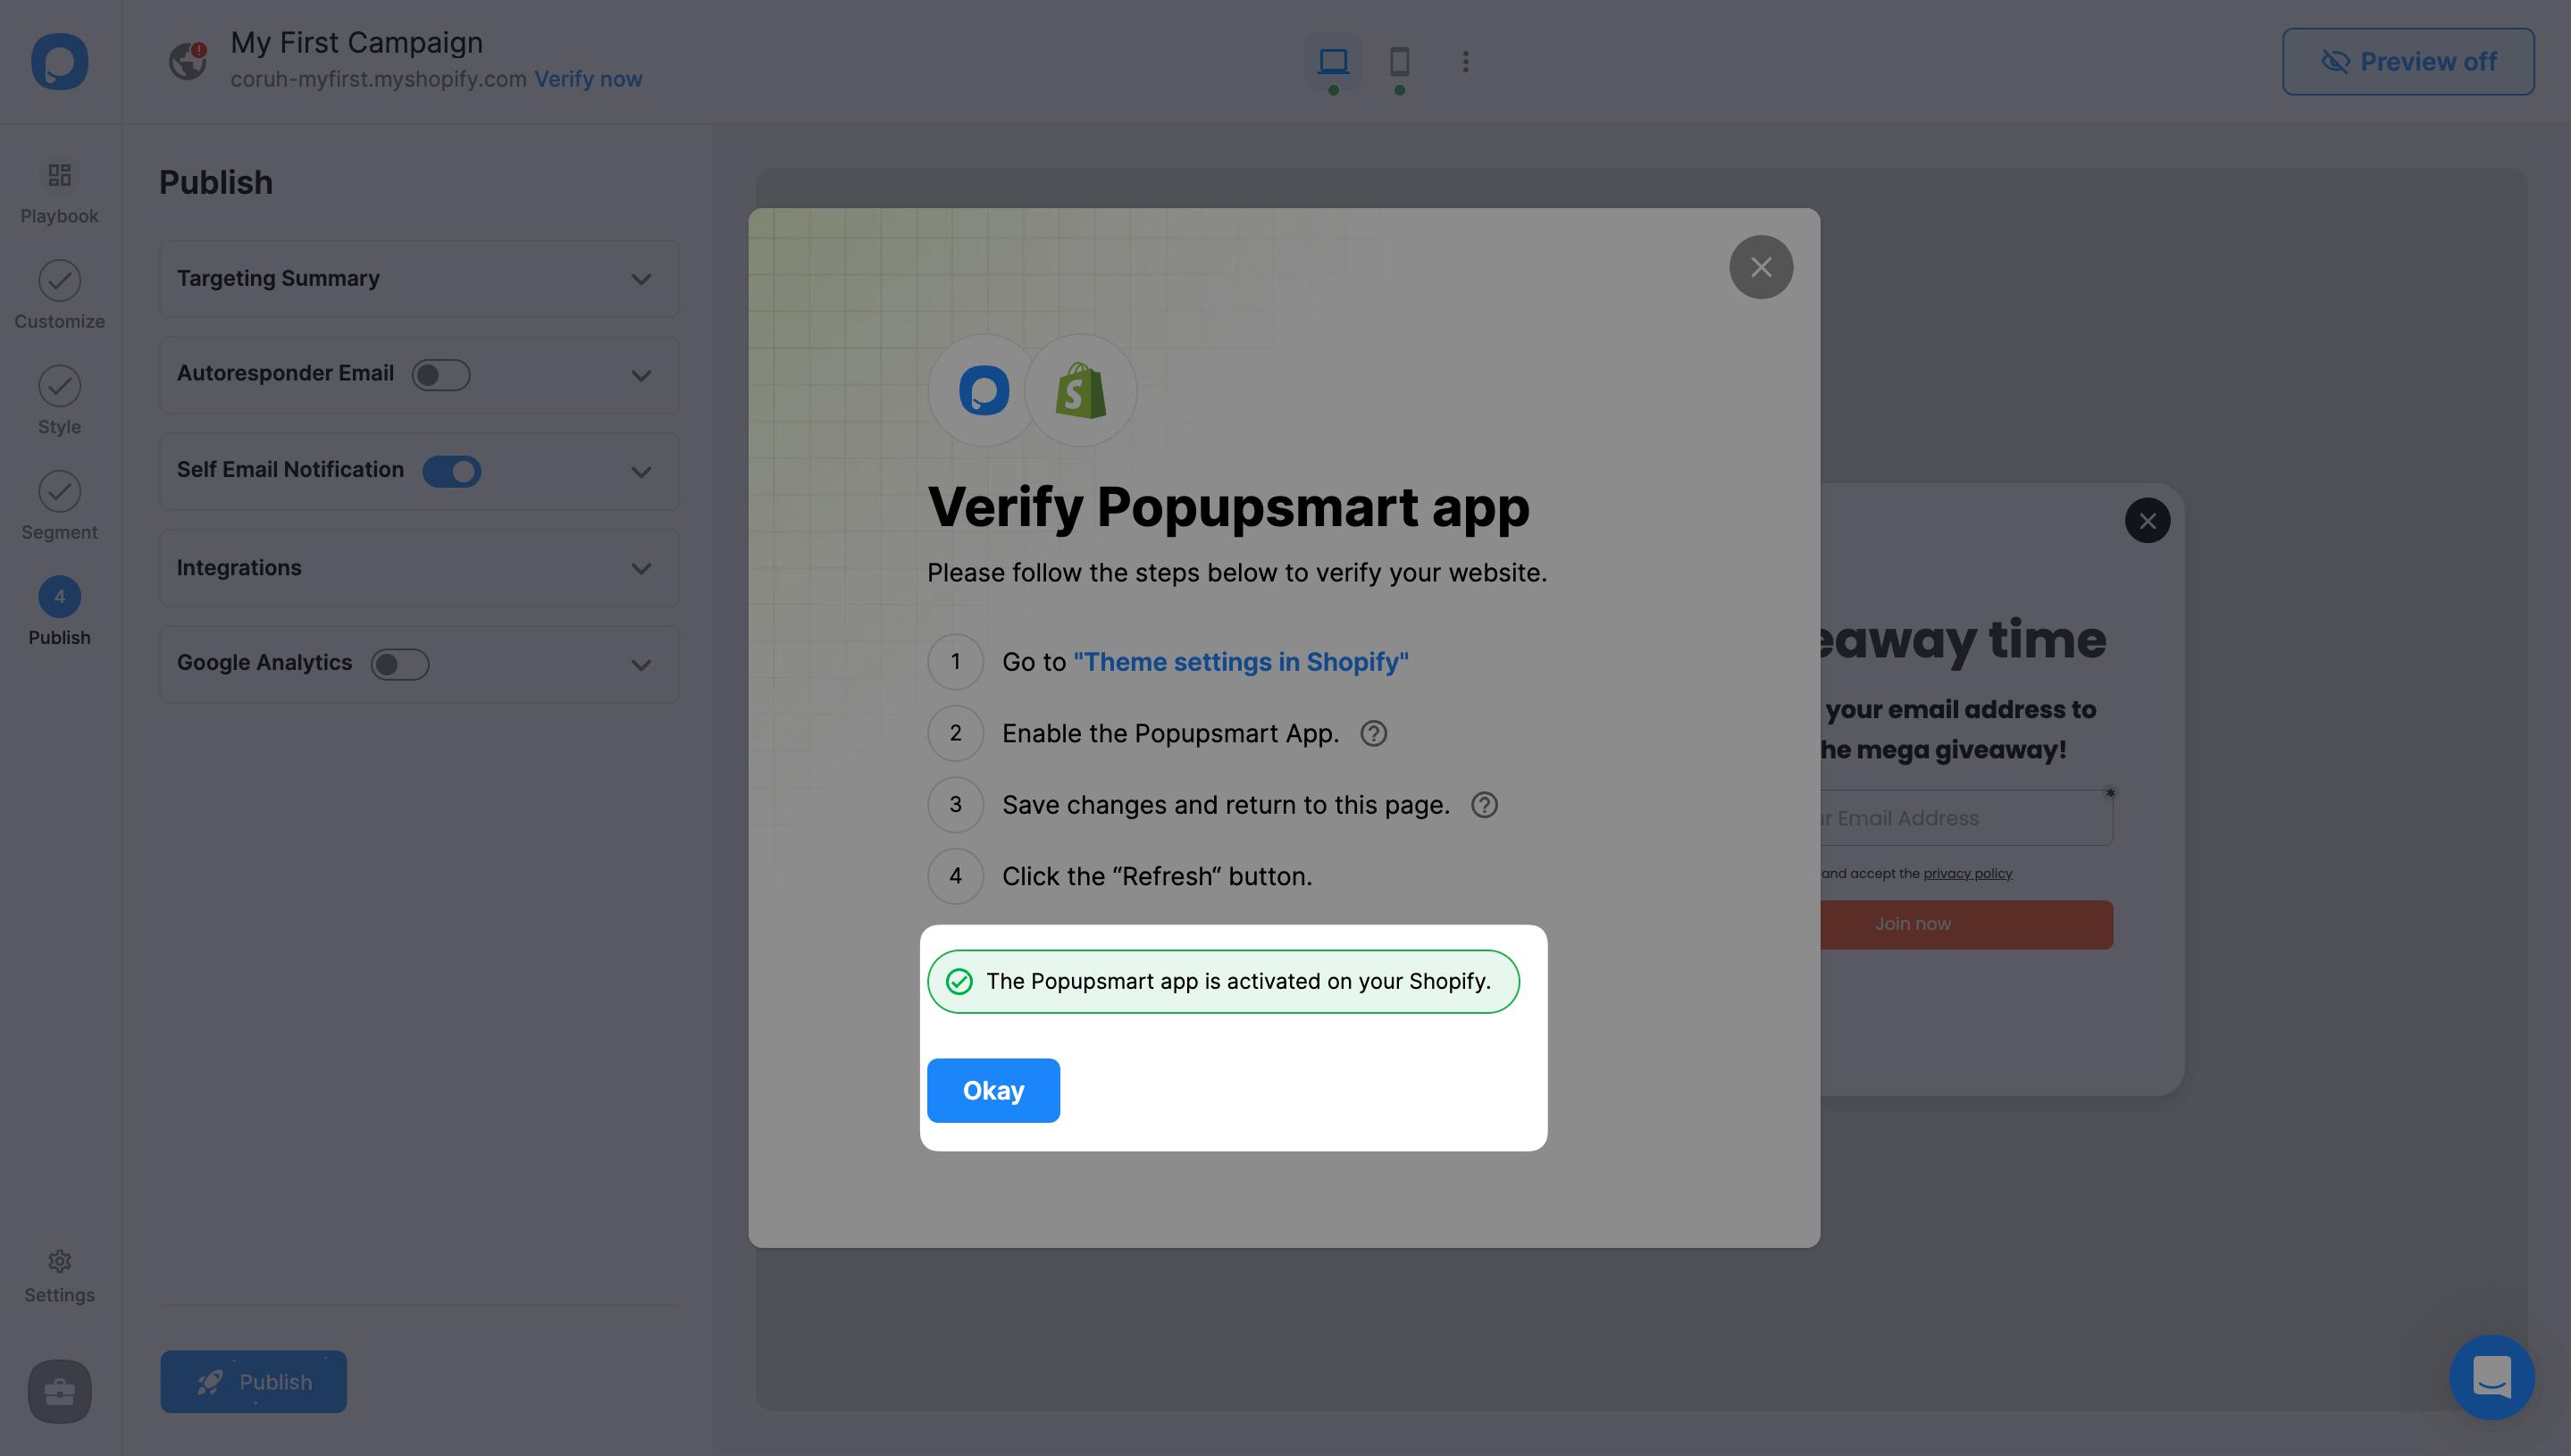Image resolution: width=2571 pixels, height=1456 pixels.
Task: Go to the Style step
Action: (x=59, y=401)
